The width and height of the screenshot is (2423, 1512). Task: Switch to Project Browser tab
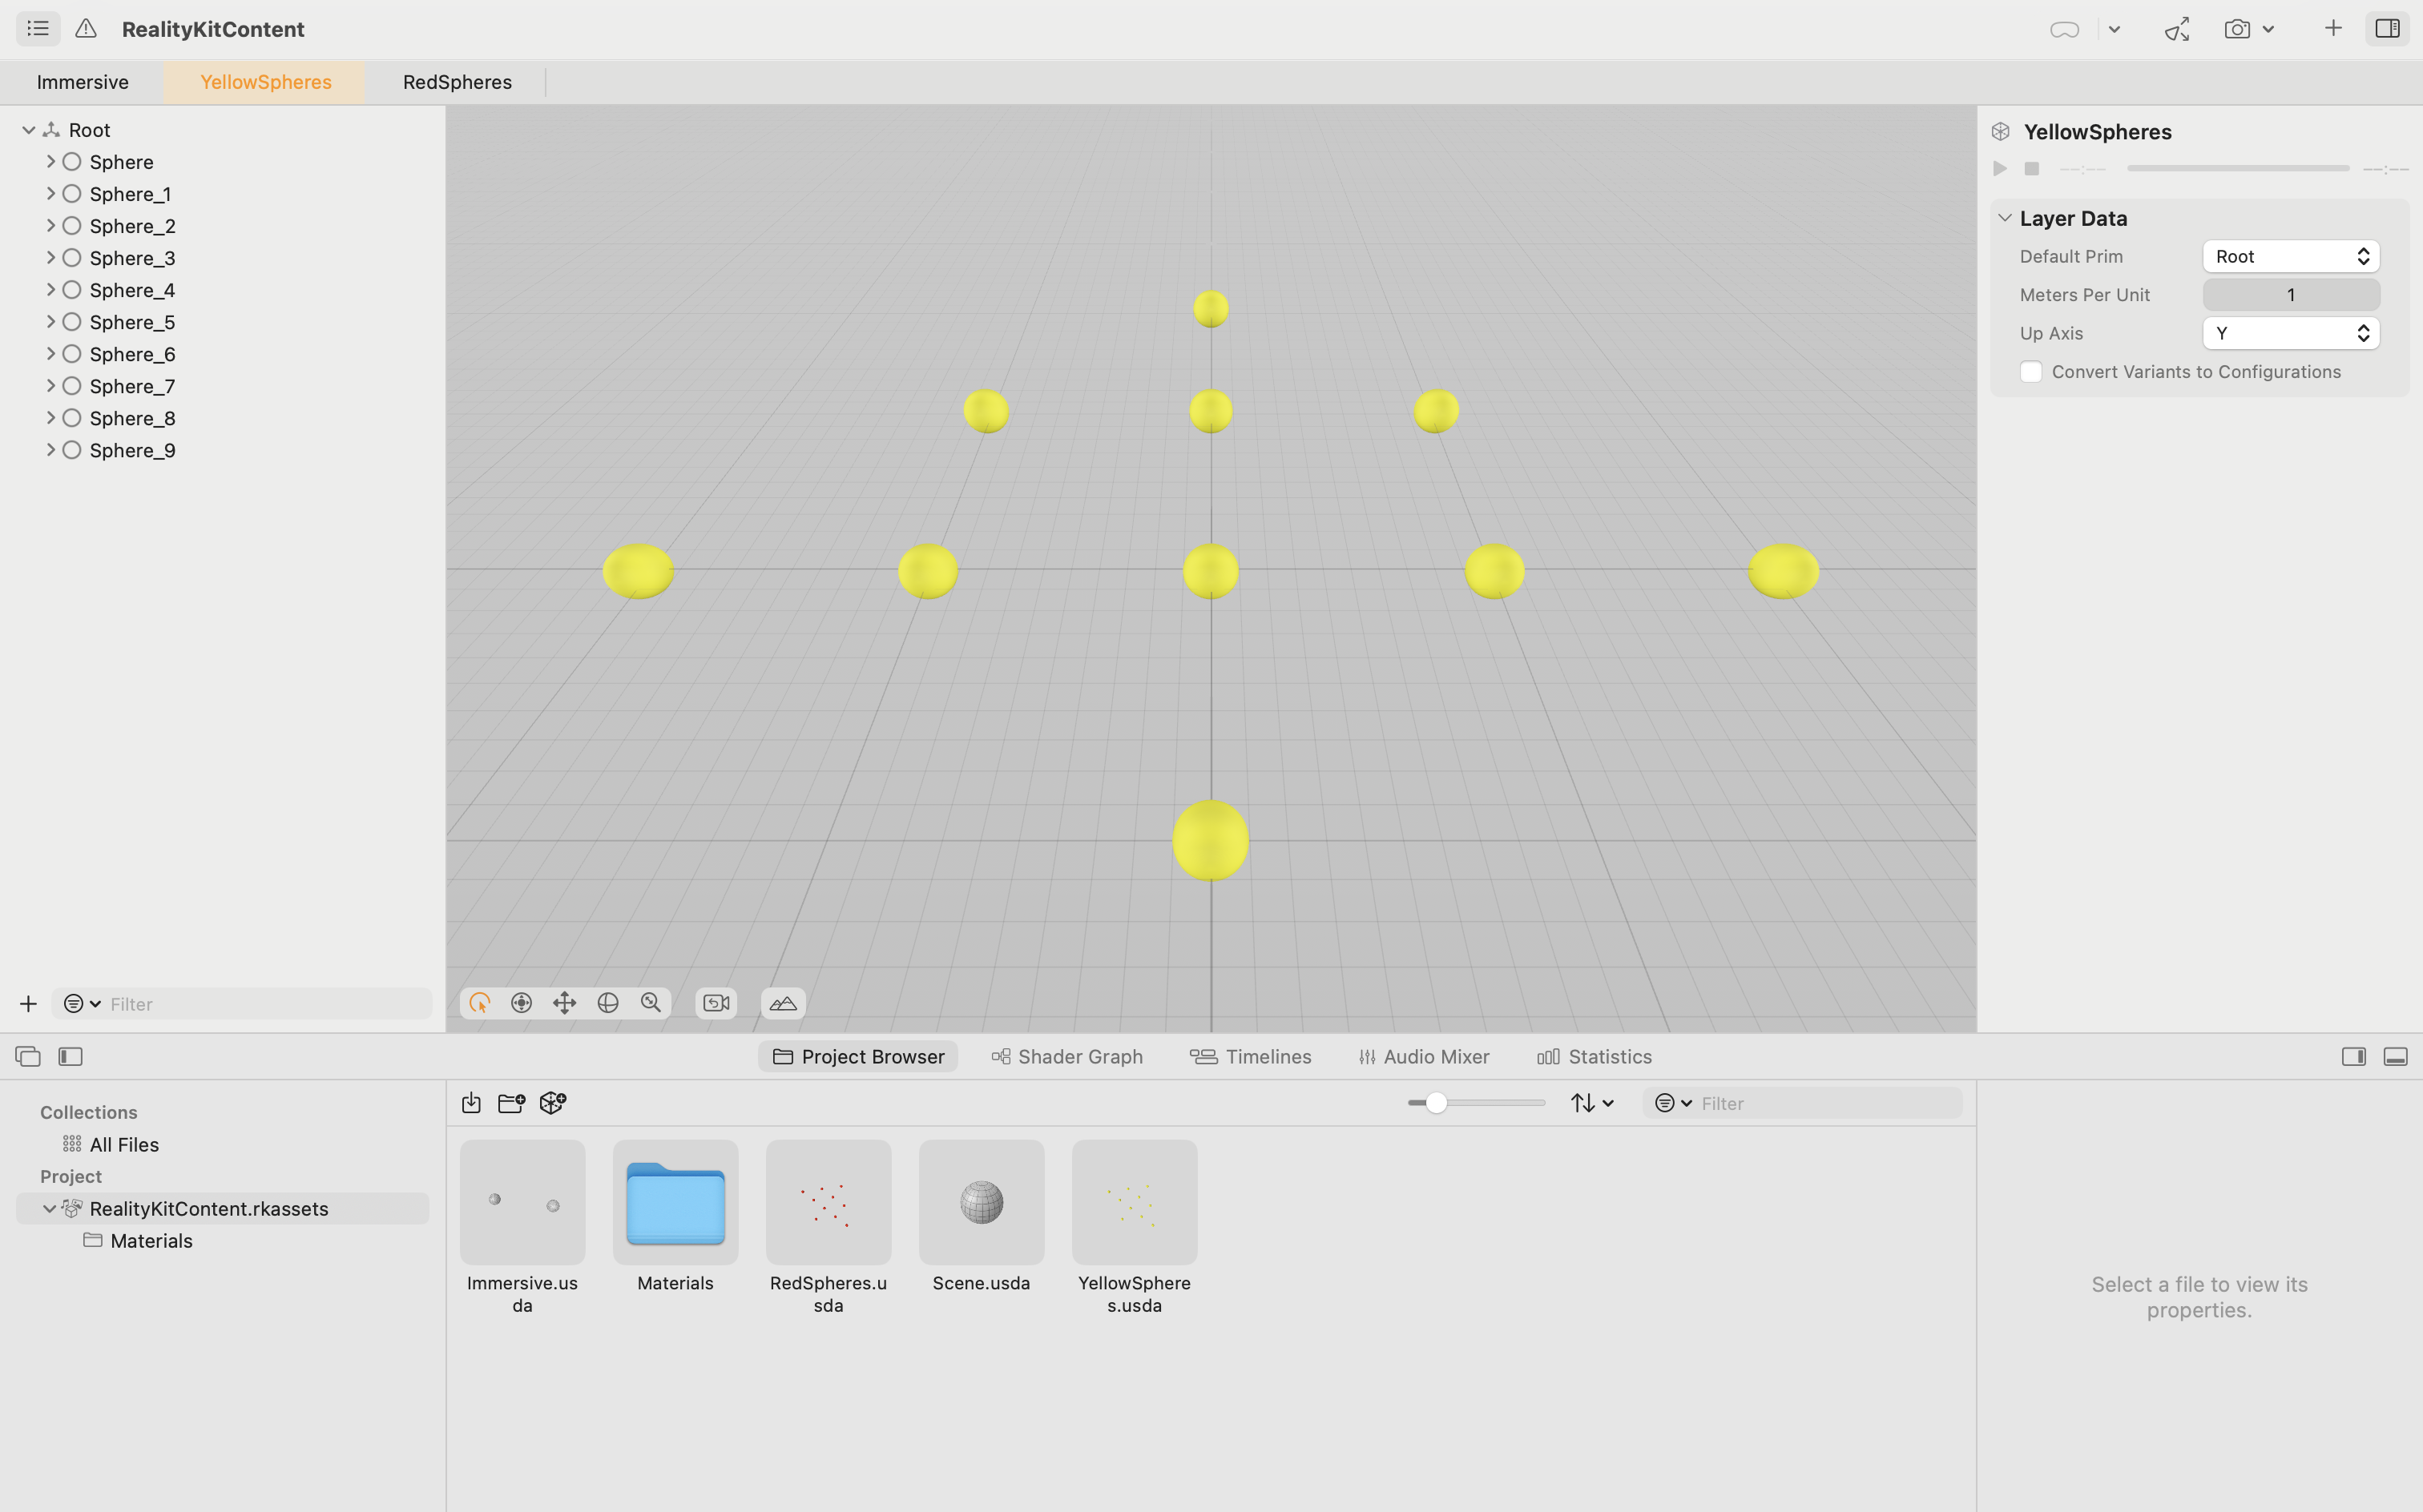(x=858, y=1056)
